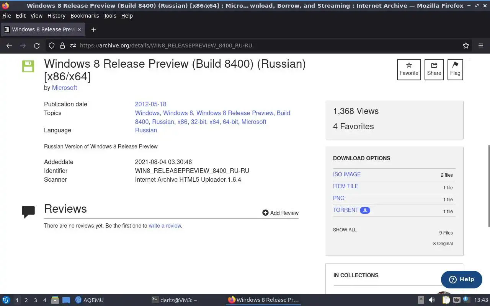Screen dimensions: 490x306
Task: Select the Windows 8 Release Preview tab
Action: (x=42, y=29)
